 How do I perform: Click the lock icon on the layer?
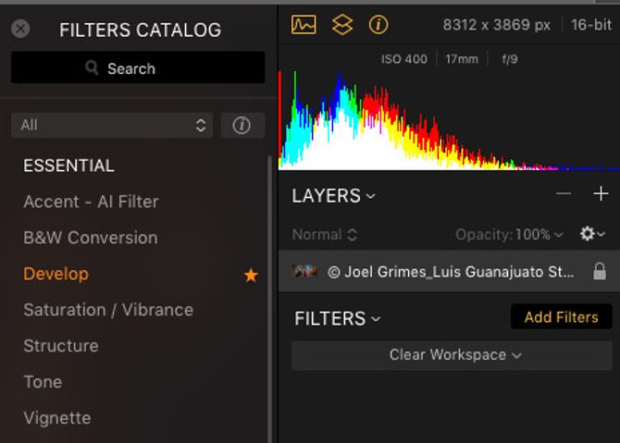pyautogui.click(x=600, y=271)
